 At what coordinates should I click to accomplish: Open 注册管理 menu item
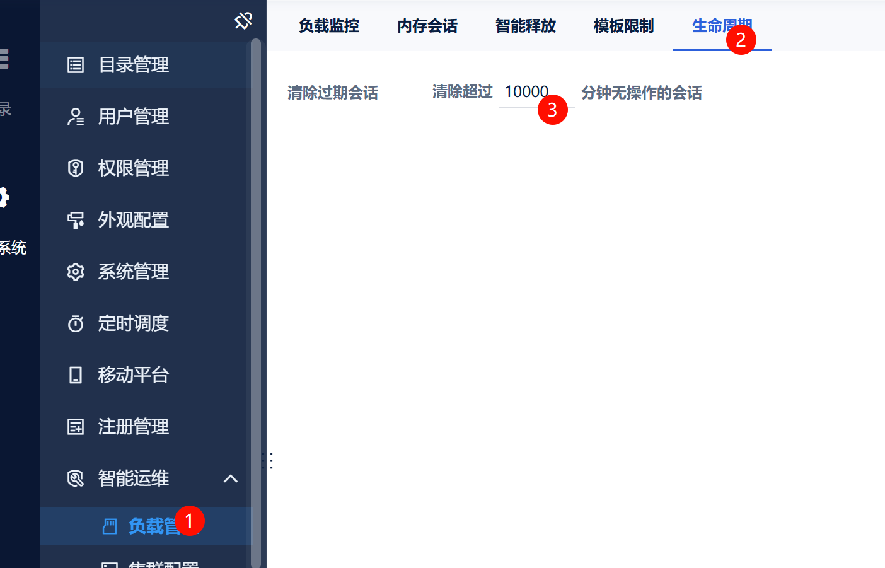pos(146,427)
